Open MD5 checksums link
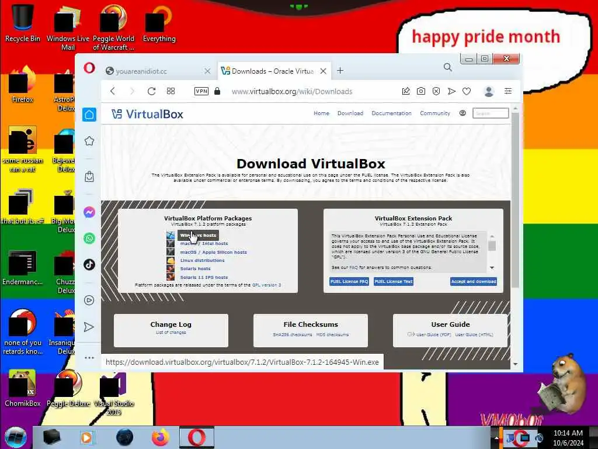This screenshot has height=449, width=598. pyautogui.click(x=332, y=335)
